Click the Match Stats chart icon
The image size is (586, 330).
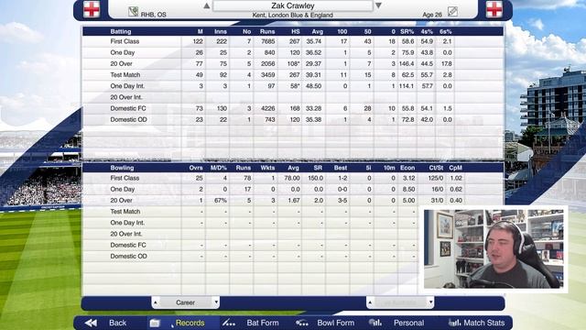[454, 323]
